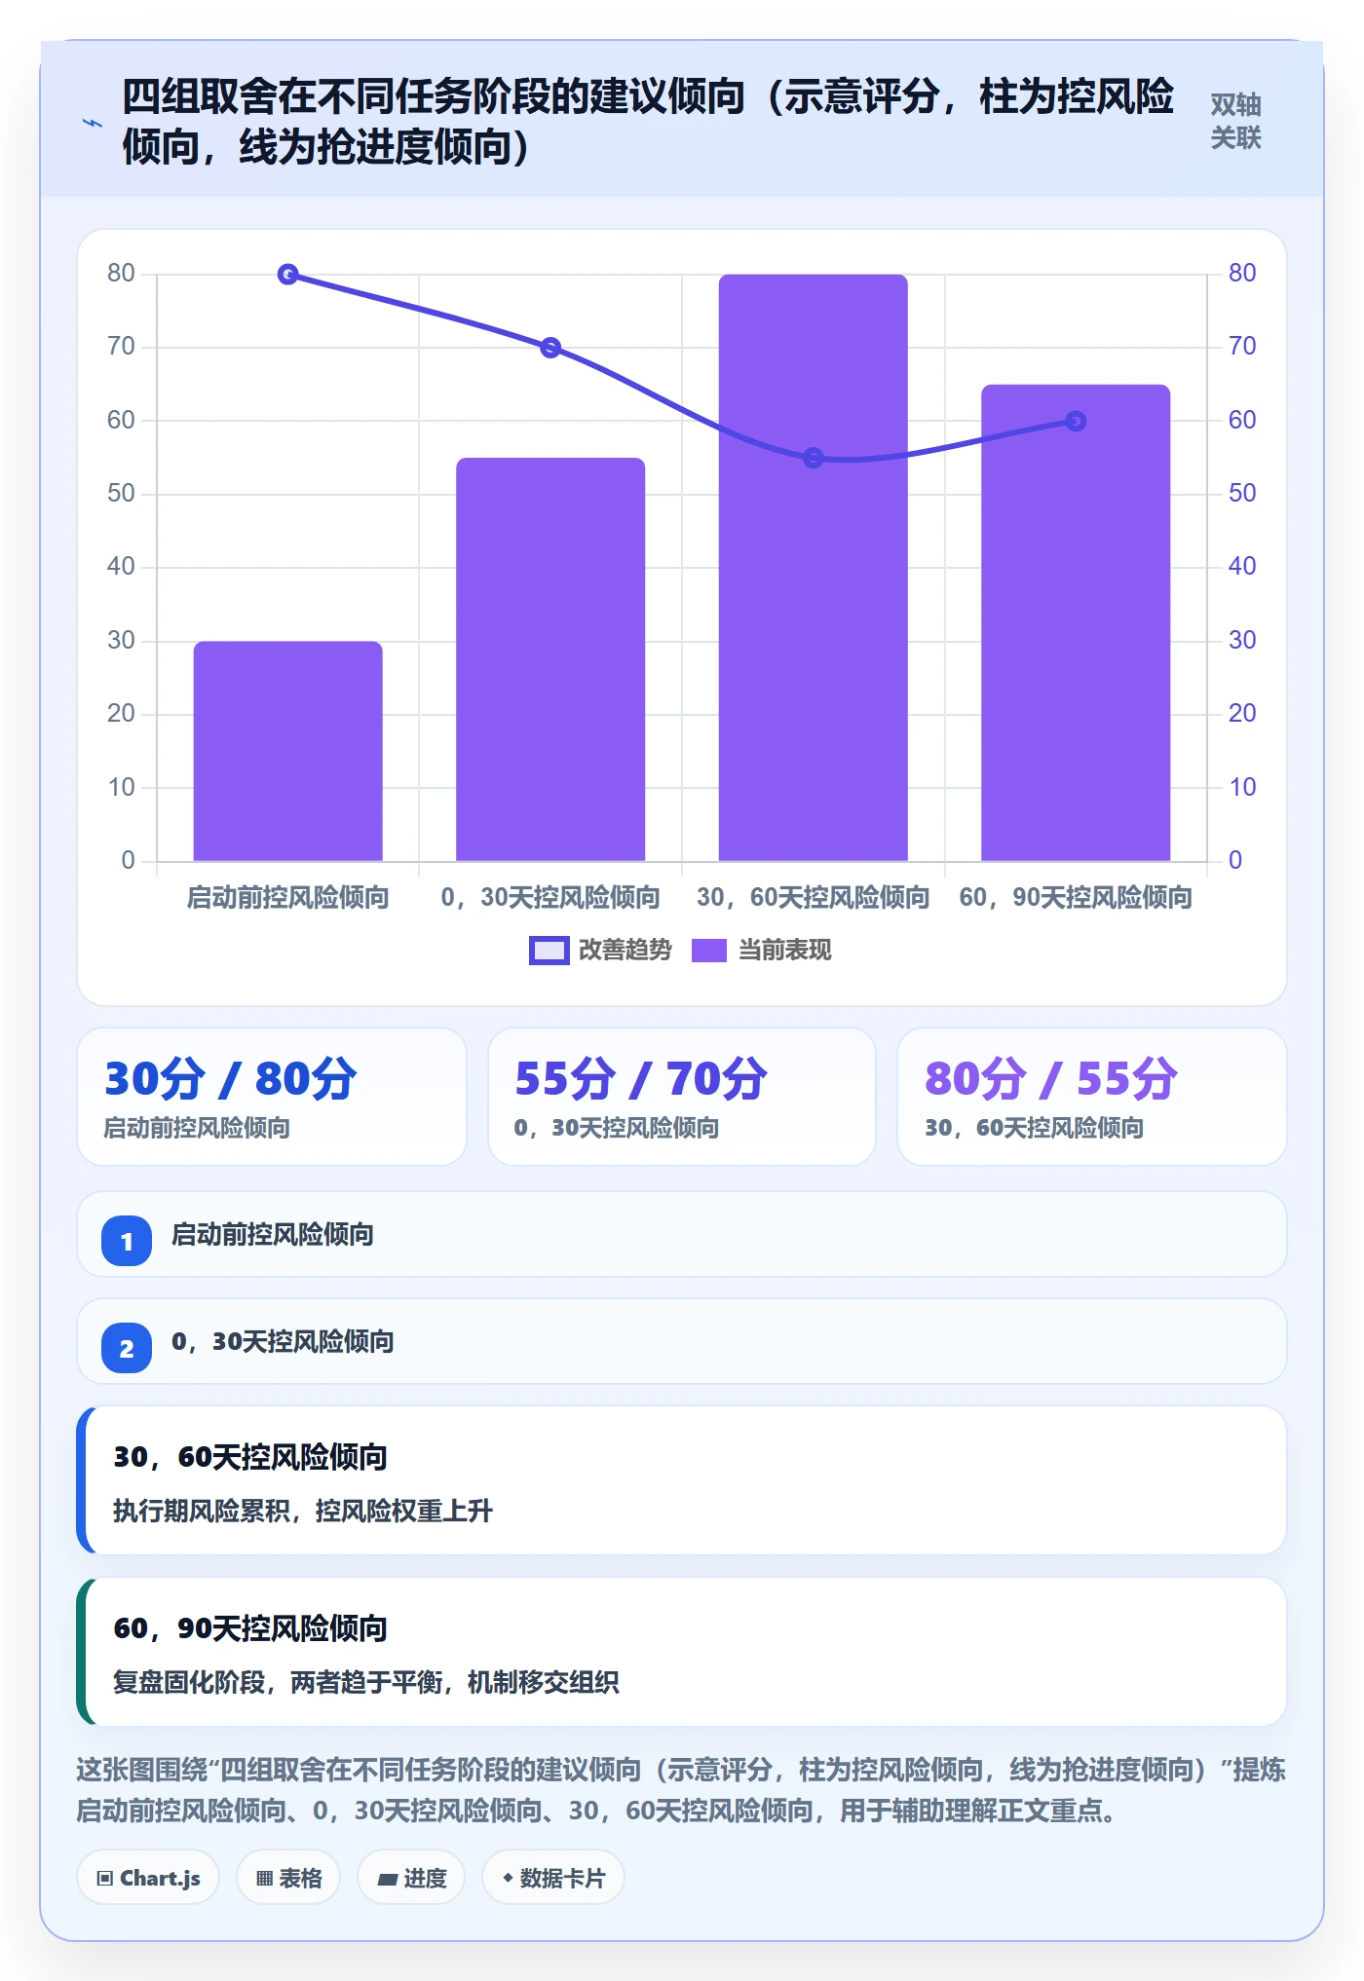Click the 当前表现 legend label
This screenshot has height=1981, width=1364.
pyautogui.click(x=784, y=950)
